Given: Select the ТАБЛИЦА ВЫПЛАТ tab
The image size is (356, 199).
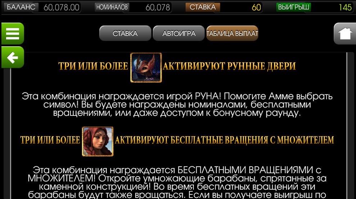Looking at the screenshot, I should (232, 33).
